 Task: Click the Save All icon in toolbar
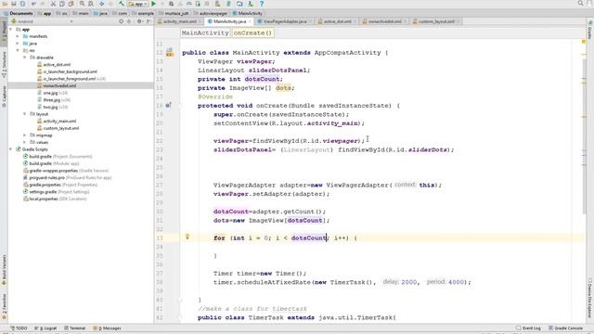click(14, 4)
